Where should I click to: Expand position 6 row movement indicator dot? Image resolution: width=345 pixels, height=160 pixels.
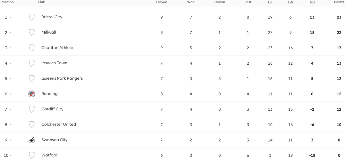(10, 94)
